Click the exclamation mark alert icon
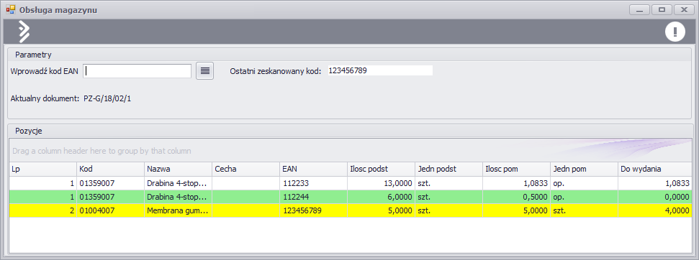Image resolution: width=699 pixels, height=260 pixels. pyautogui.click(x=675, y=32)
